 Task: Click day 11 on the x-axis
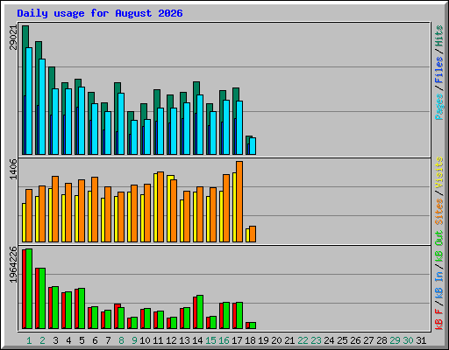[158, 340]
